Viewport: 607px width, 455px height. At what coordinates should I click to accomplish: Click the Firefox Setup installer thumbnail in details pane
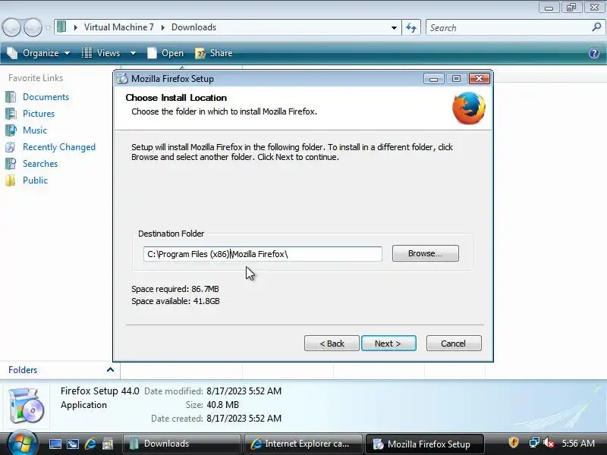[26, 405]
